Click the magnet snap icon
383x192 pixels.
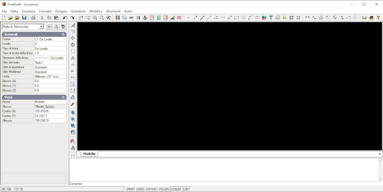point(73,141)
